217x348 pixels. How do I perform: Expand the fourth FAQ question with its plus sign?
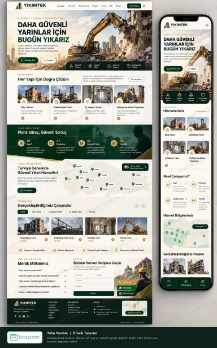(65, 287)
